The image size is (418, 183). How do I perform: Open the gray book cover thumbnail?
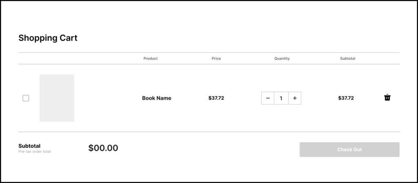pos(57,98)
